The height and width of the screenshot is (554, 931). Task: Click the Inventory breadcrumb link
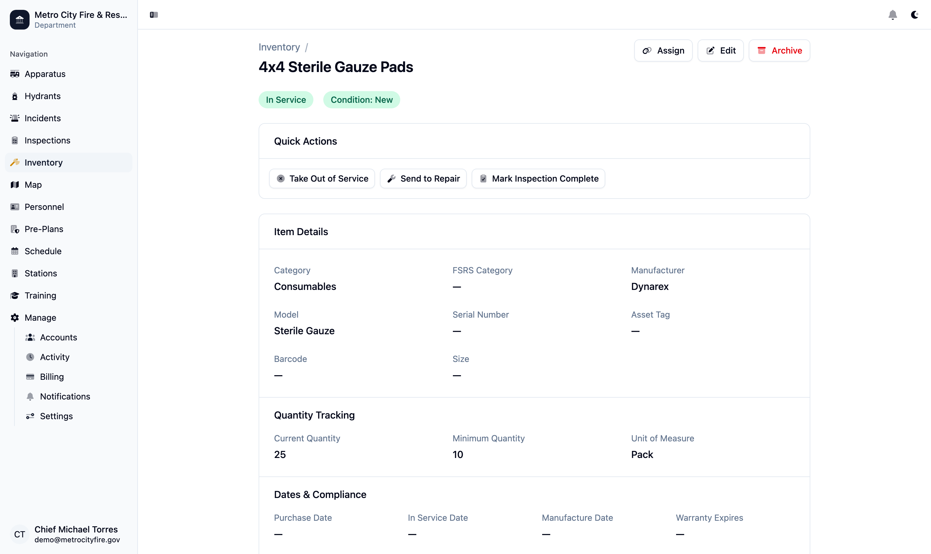[279, 47]
